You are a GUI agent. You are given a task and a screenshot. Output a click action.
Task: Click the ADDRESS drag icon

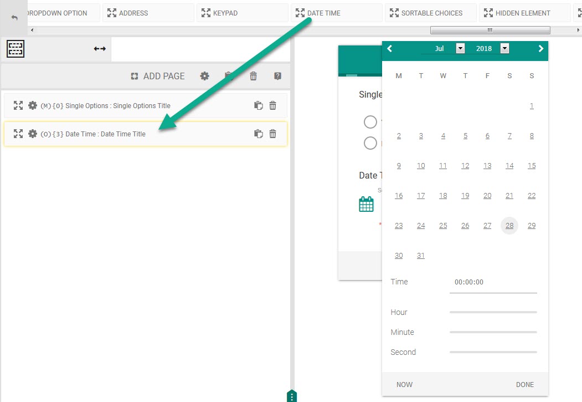tap(112, 13)
